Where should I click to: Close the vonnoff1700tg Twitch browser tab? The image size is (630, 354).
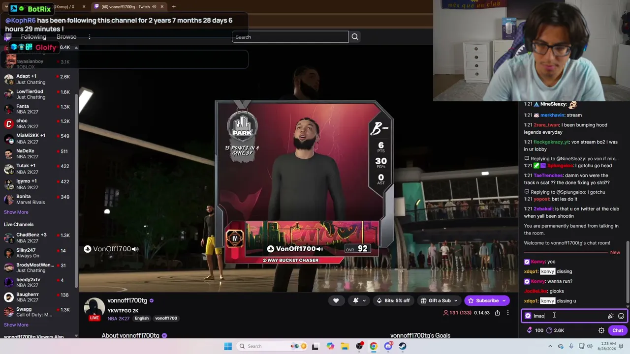162,7
